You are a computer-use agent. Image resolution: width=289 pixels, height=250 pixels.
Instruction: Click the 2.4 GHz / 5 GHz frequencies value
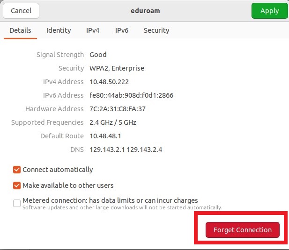[113, 122]
